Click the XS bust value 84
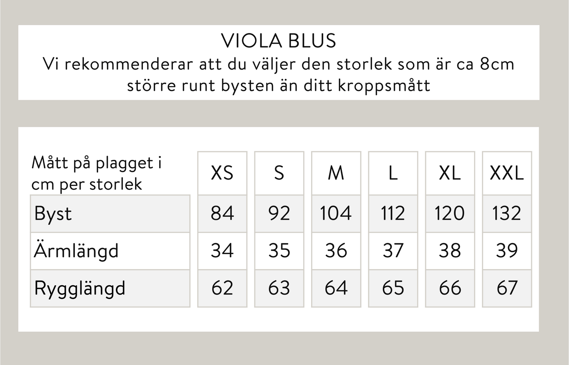 (222, 213)
